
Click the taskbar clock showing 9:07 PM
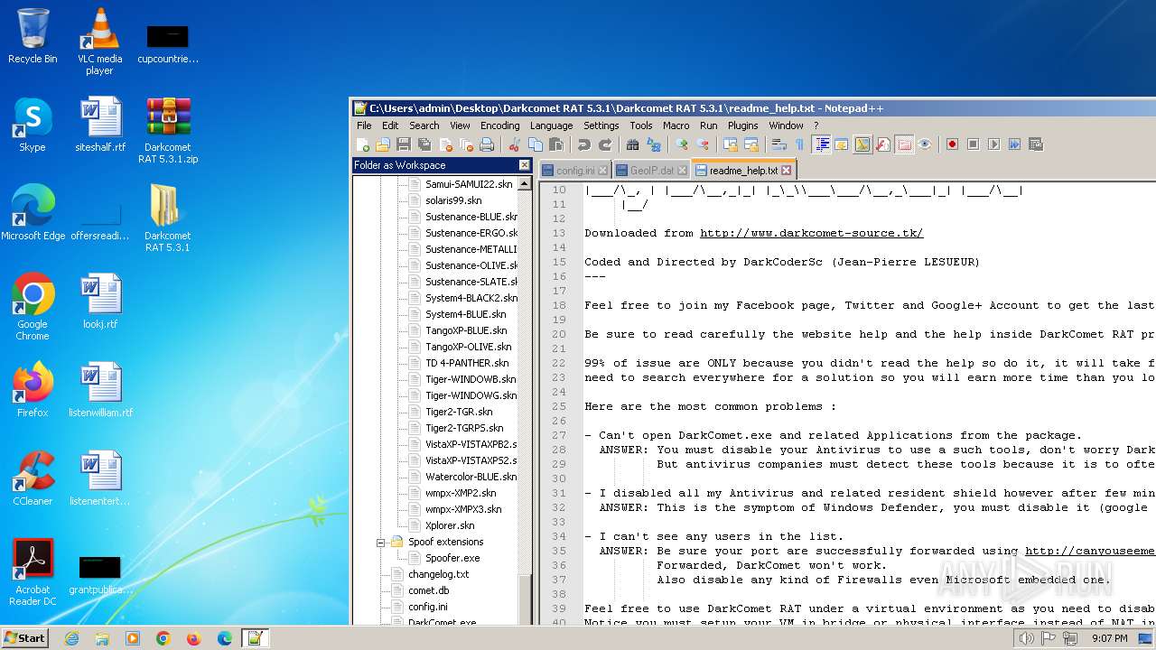click(1109, 638)
